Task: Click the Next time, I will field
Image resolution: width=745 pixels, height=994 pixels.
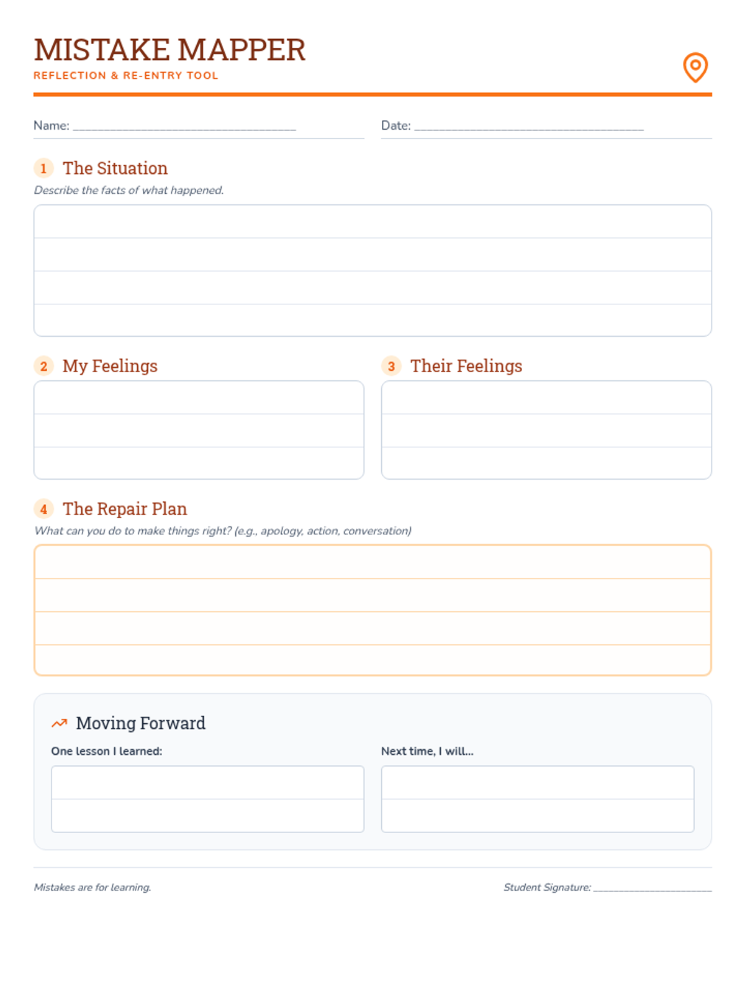Action: pos(538,799)
